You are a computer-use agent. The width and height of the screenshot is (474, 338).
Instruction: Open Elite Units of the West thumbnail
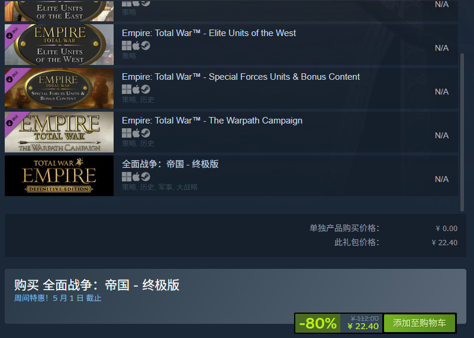pos(59,45)
